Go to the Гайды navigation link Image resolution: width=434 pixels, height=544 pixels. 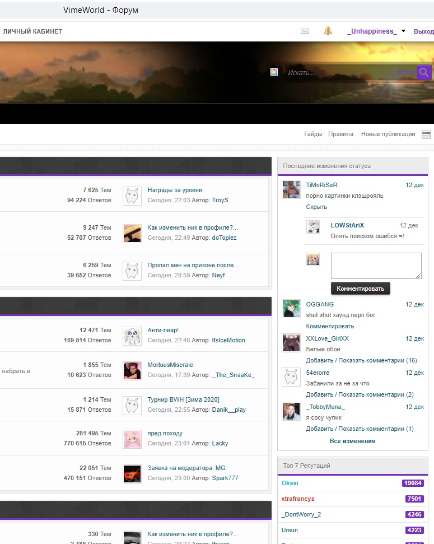tap(313, 134)
